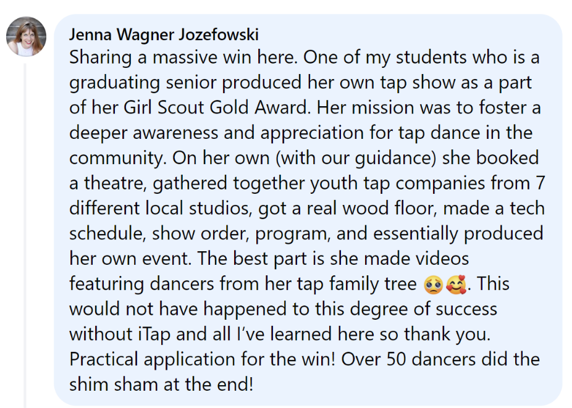Click the phrase "shim sham at the end!"

coord(161,384)
